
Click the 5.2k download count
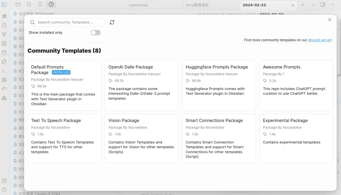(273, 81)
